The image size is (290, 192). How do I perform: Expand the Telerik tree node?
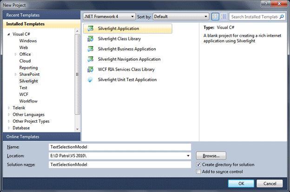click(x=9, y=108)
